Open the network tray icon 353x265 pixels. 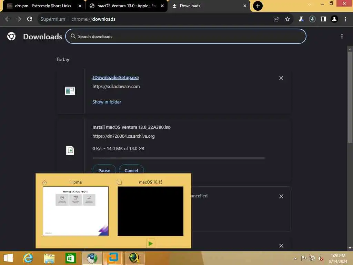(x=312, y=258)
